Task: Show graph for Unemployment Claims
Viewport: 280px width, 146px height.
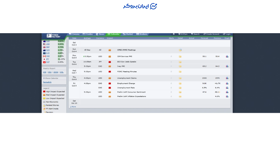Action: click(227, 78)
